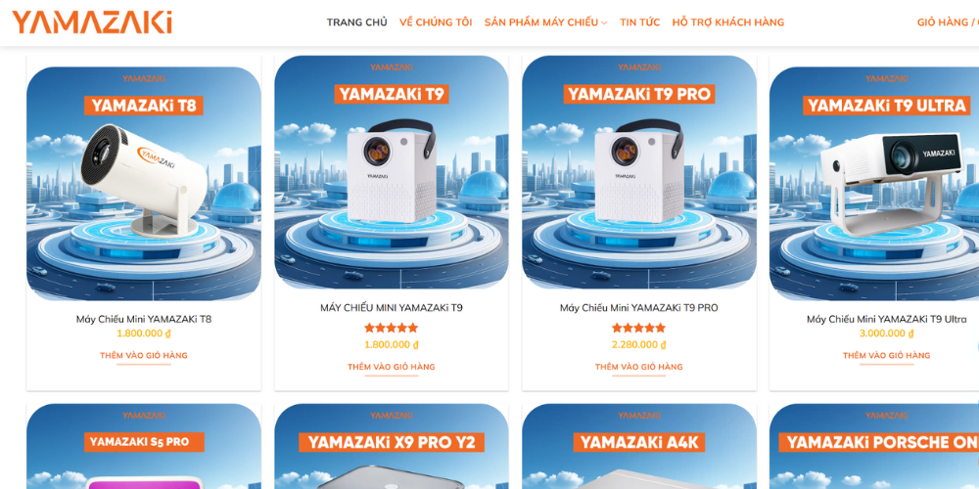
Task: Expand Sản Phẩm Máy Chiếu dropdown chevron
Action: coord(604,23)
